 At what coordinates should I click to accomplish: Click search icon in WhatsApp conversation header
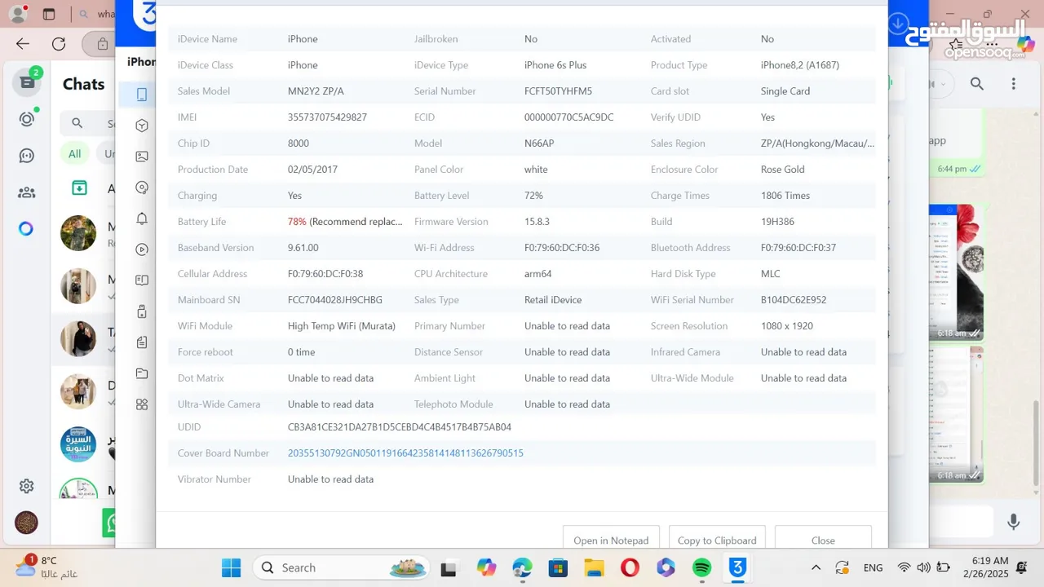pos(977,83)
